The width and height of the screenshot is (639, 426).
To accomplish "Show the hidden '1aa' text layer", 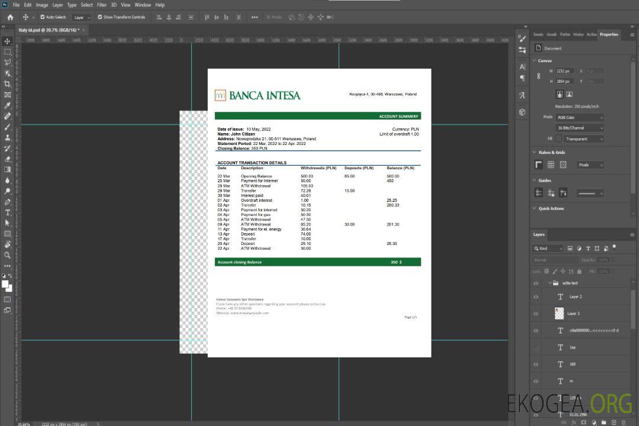I will (x=536, y=348).
